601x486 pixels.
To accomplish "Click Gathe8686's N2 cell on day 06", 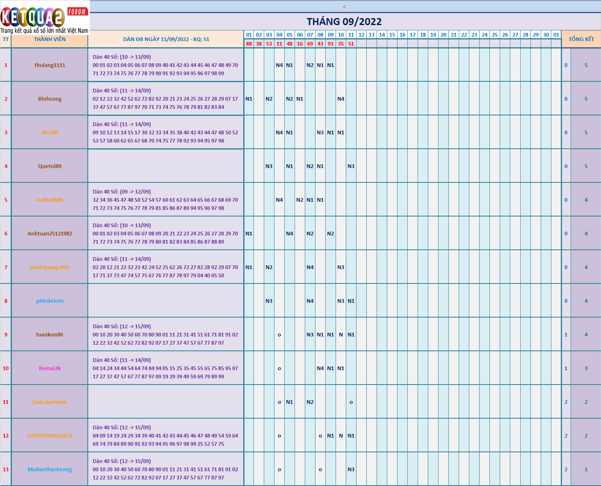I will [300, 200].
